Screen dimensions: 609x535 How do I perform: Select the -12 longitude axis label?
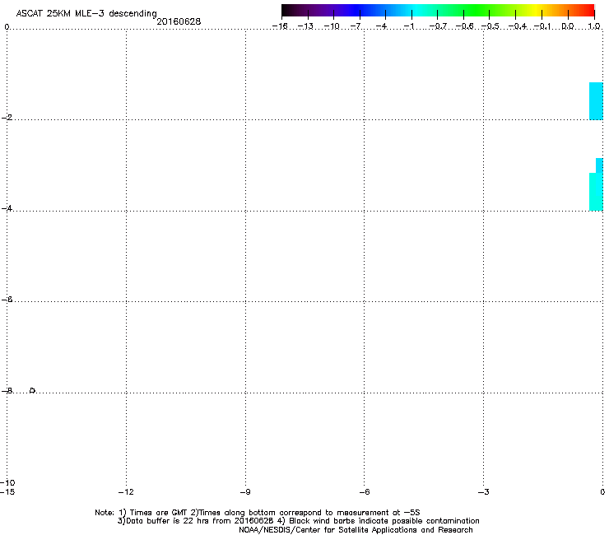[x=126, y=492]
